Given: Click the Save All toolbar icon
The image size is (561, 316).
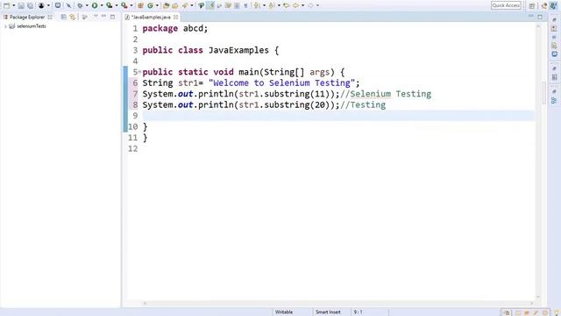Looking at the screenshot, I should [31, 5].
